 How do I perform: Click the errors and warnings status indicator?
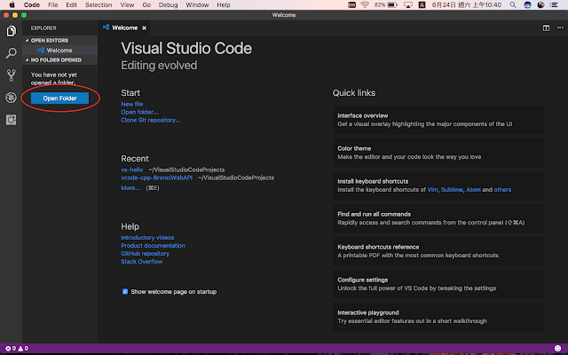(x=16, y=349)
